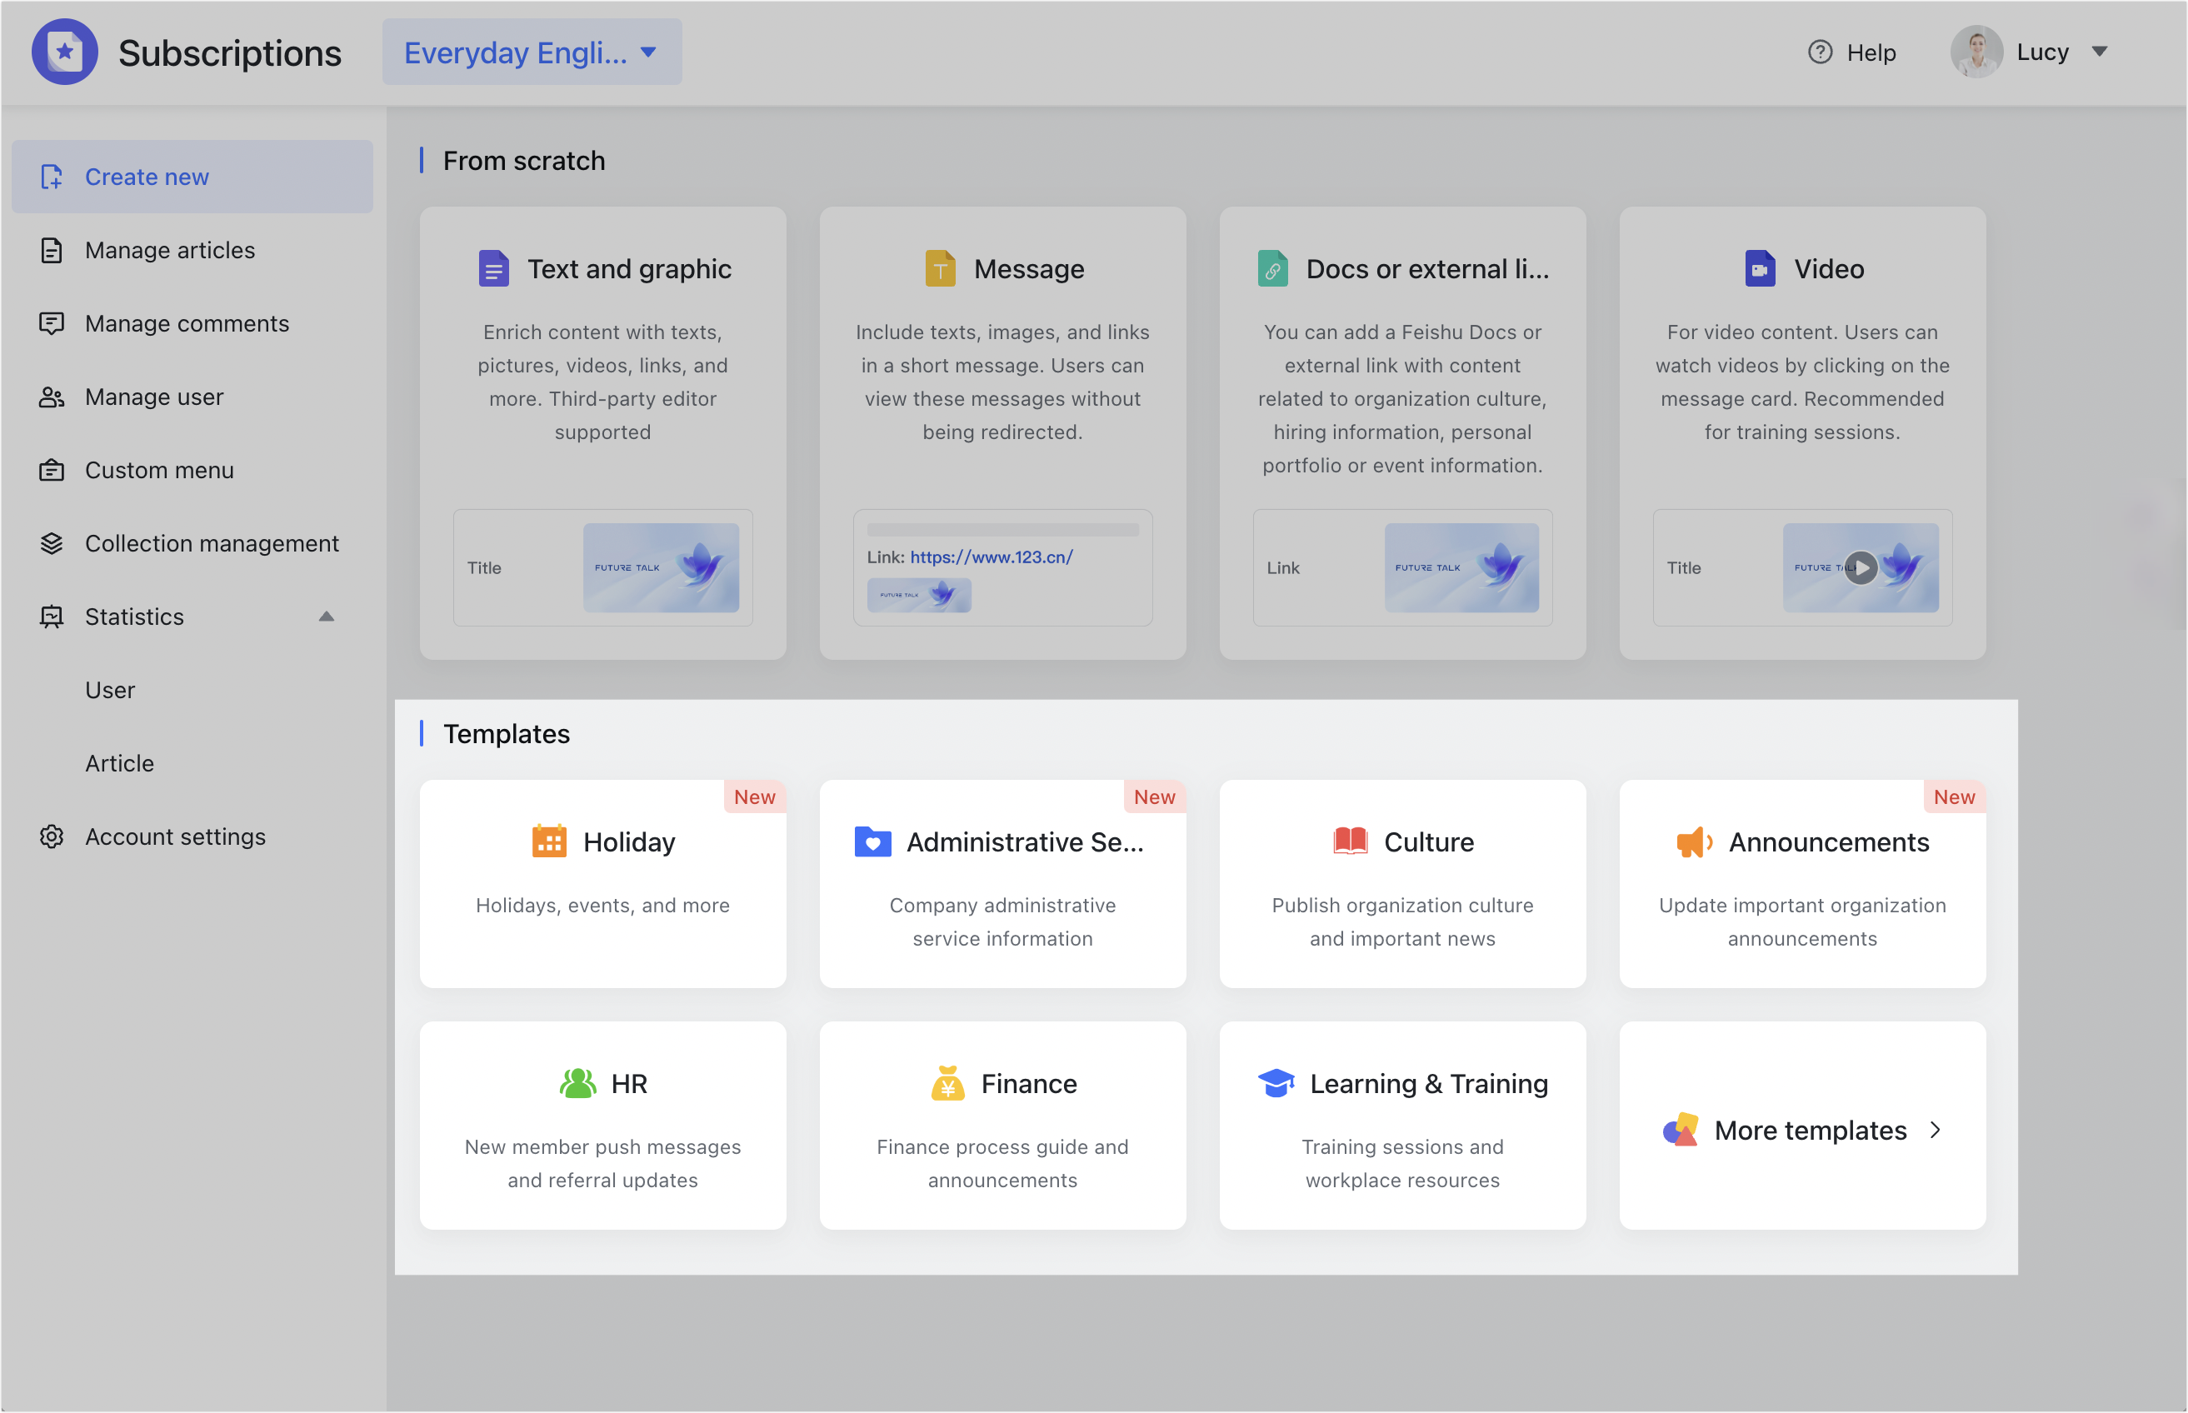This screenshot has height=1413, width=2188.
Task: Click the Message card icon
Action: click(x=939, y=268)
